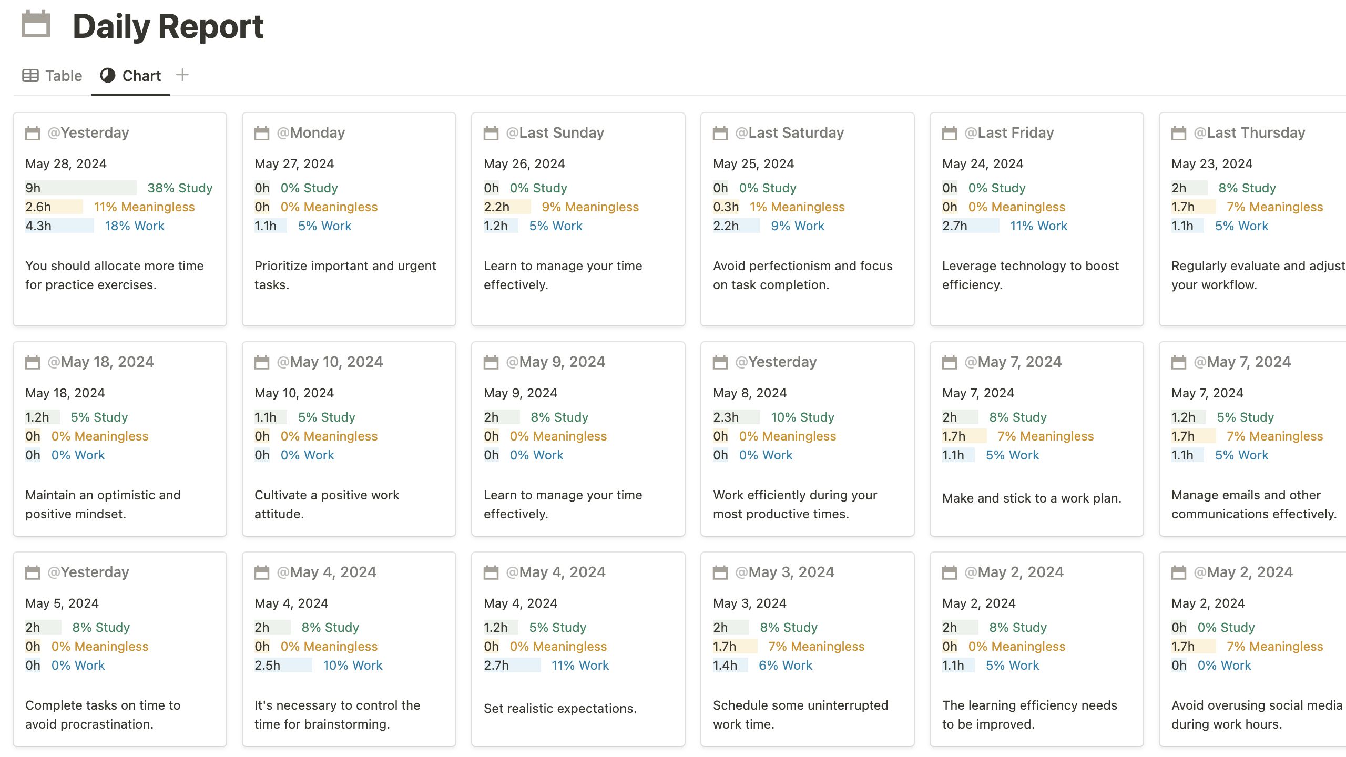This screenshot has height=757, width=1346.
Task: Click the 11% Meaningless label
Action: (x=144, y=207)
